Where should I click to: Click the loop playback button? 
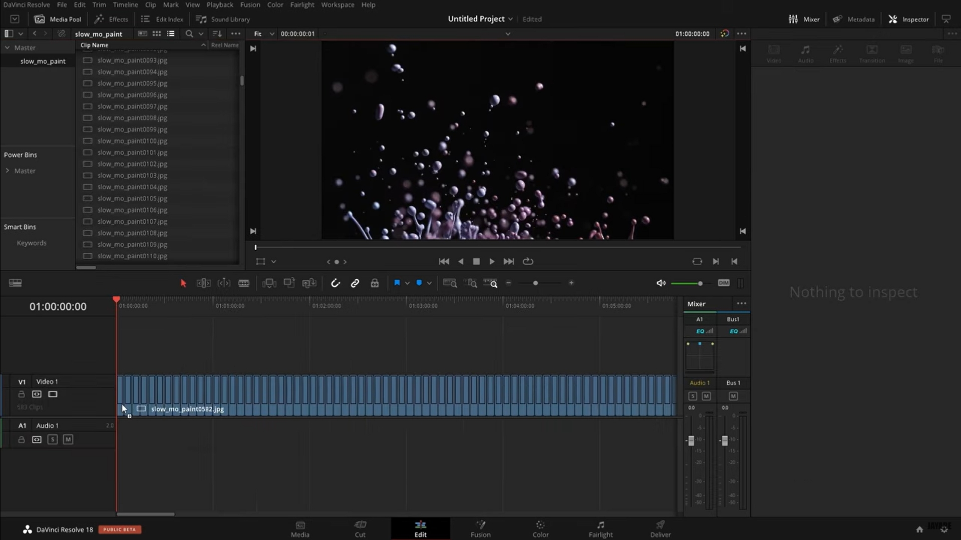pyautogui.click(x=528, y=261)
